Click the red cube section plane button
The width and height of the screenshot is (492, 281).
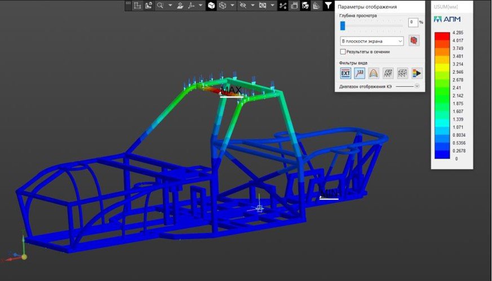(414, 41)
